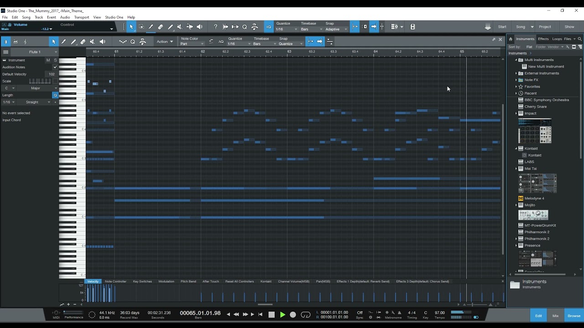The width and height of the screenshot is (584, 328).
Task: Toggle the Loop button in transport
Action: [305, 314]
